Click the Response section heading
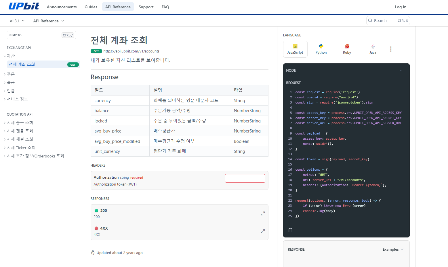 coord(104,77)
